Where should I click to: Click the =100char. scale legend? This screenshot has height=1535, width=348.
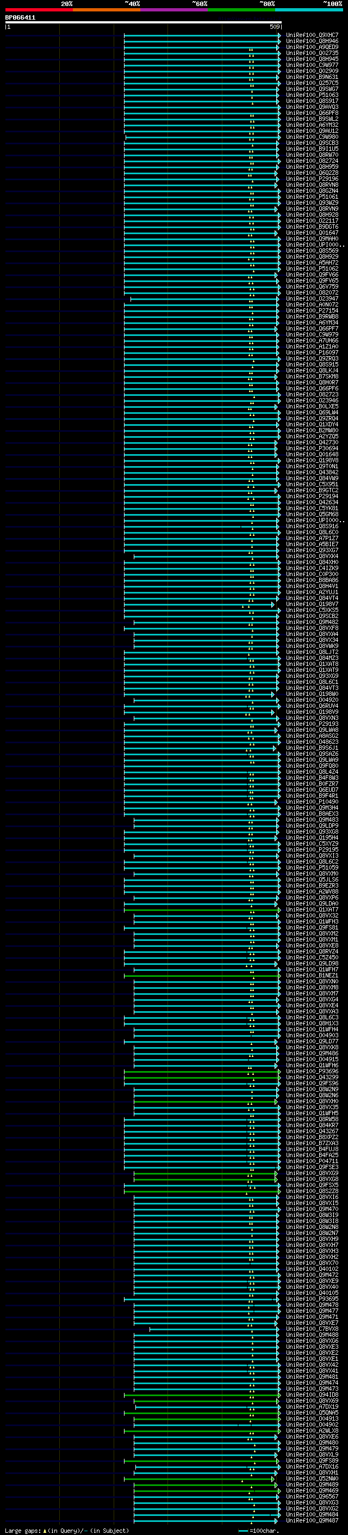click(x=259, y=1531)
